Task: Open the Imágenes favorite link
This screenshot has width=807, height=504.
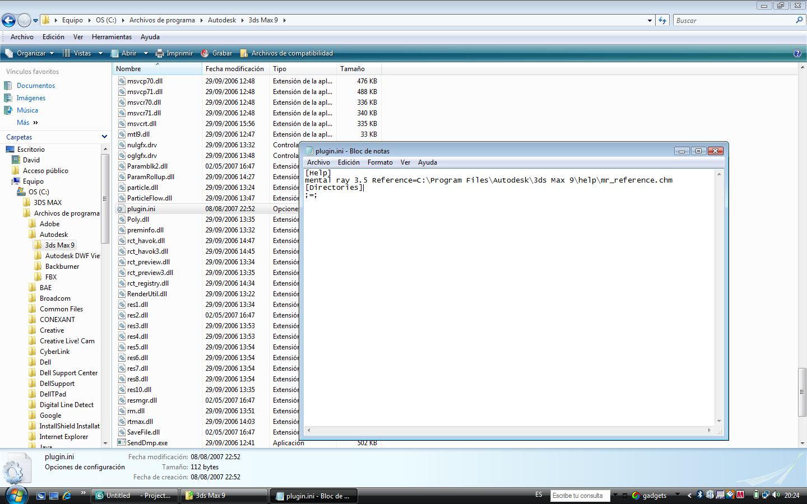Action: [x=31, y=98]
